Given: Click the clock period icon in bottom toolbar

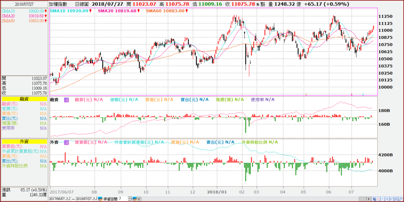Looking at the screenshot, I should tap(378, 199).
